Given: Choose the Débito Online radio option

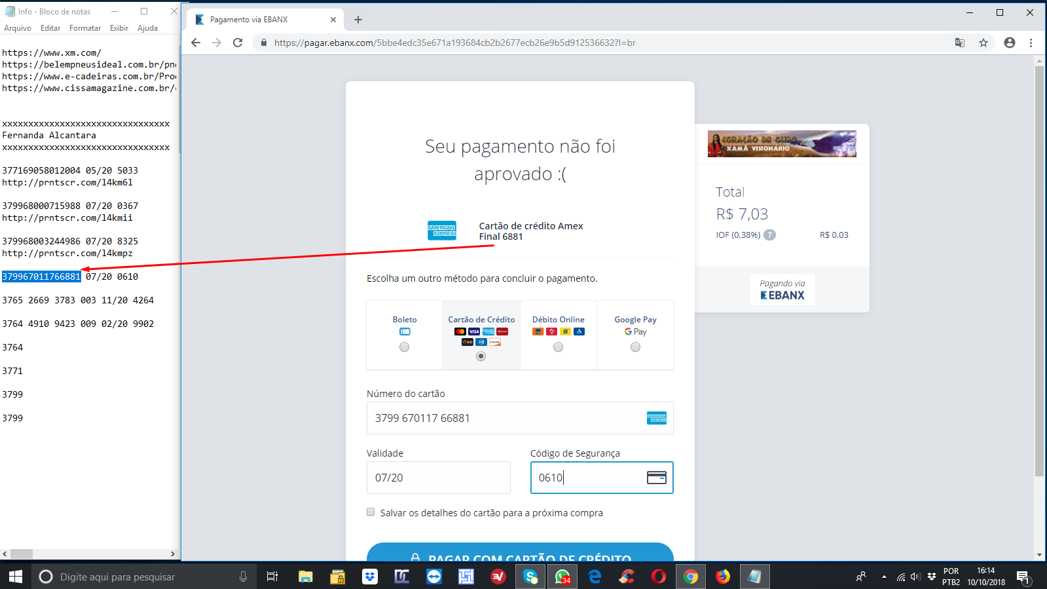Looking at the screenshot, I should coord(558,347).
